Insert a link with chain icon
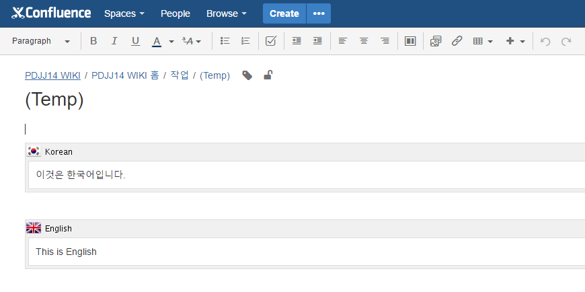The height and width of the screenshot is (292, 585). point(457,41)
